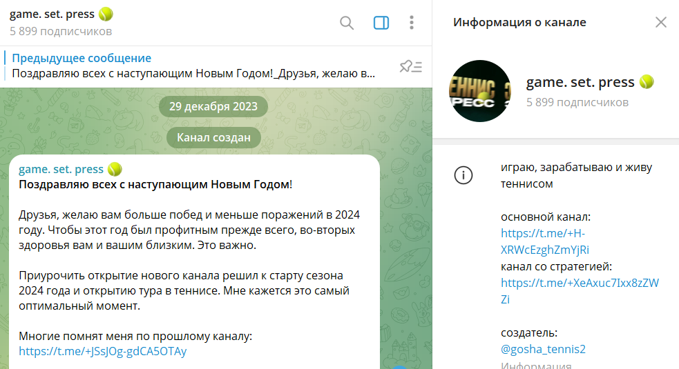Open the t.me/+JSsJOg-gdCA5OTAy link in message

[103, 351]
